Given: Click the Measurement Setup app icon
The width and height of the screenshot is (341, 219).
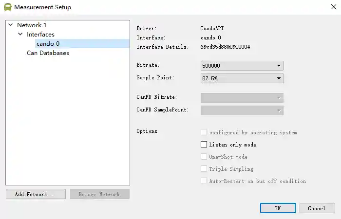Looking at the screenshot, I should click(7, 7).
